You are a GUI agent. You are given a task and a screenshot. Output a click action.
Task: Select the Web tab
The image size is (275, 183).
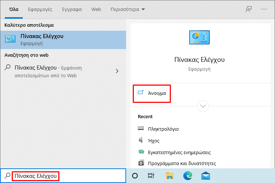coord(96,10)
